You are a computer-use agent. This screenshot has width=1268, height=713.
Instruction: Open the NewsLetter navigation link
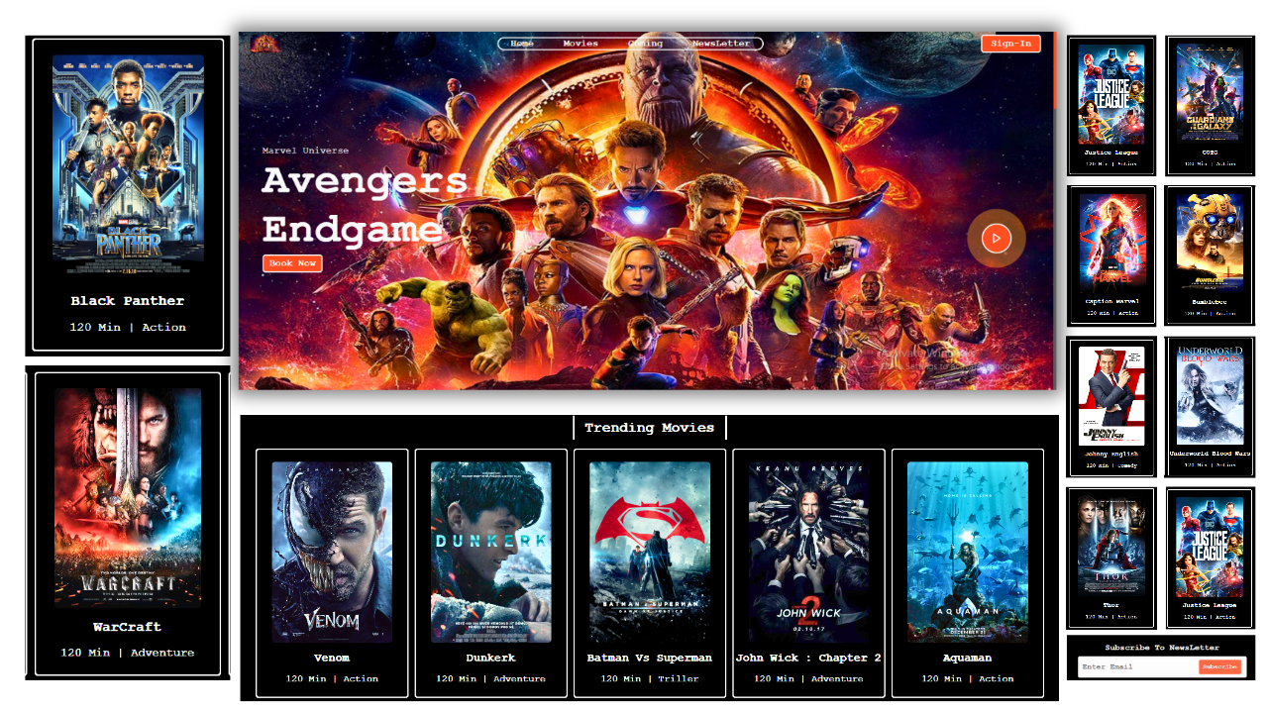[721, 44]
